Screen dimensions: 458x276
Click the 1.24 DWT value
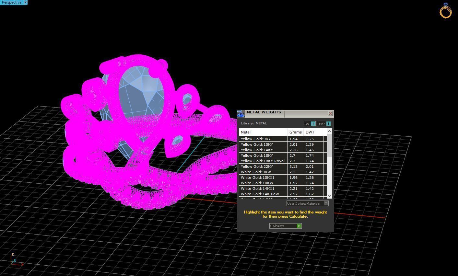click(x=310, y=183)
